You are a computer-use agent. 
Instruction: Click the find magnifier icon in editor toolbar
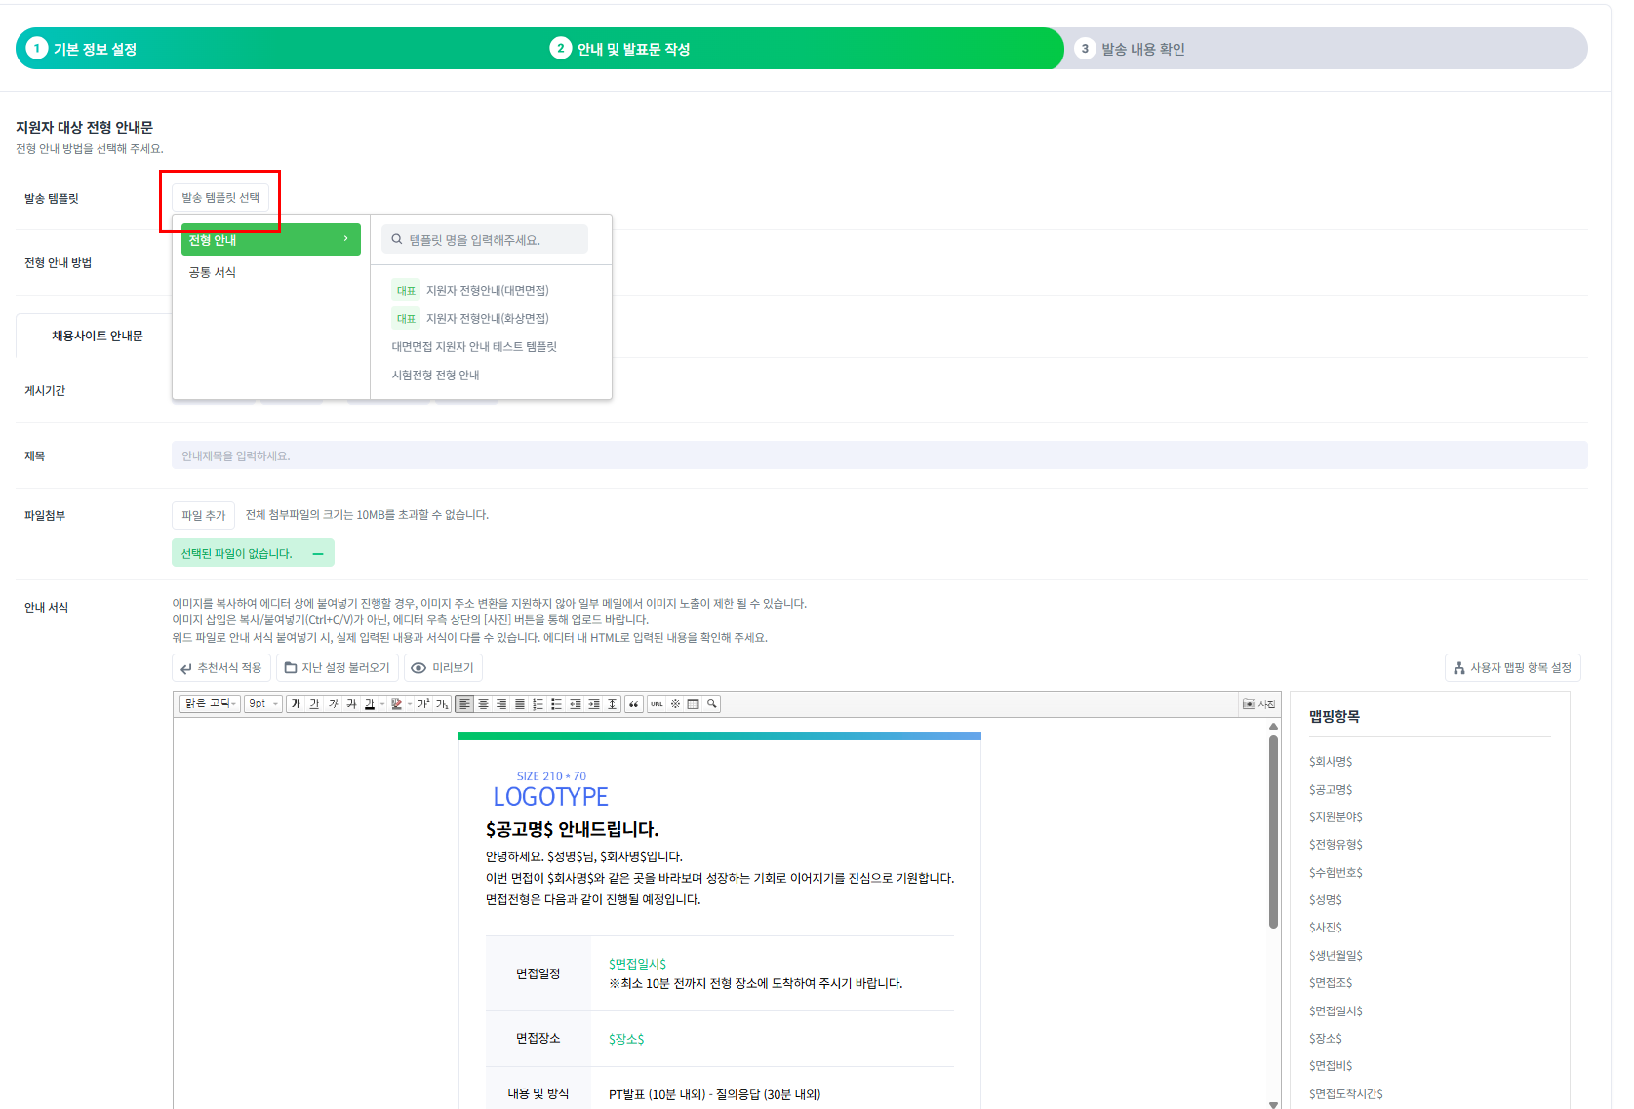712,704
